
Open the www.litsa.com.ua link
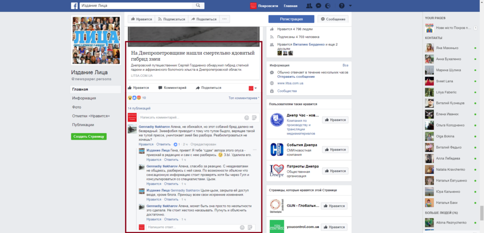290,83
